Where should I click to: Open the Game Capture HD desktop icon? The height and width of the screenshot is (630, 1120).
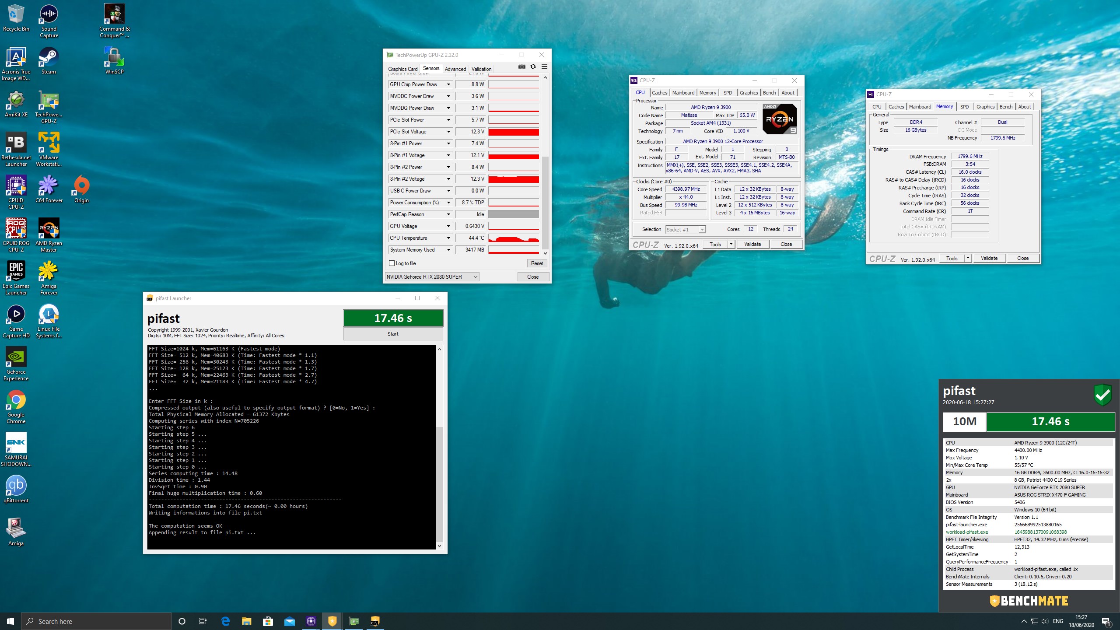coord(16,321)
